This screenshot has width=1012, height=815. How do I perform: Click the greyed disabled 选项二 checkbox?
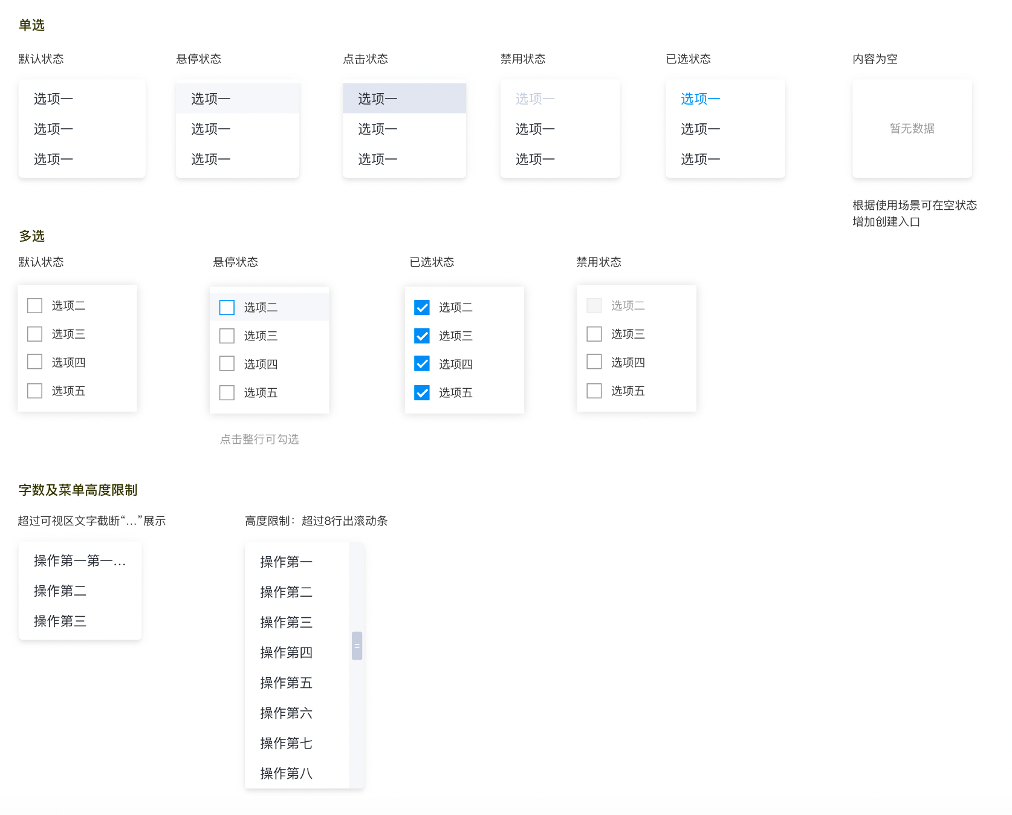tap(594, 305)
